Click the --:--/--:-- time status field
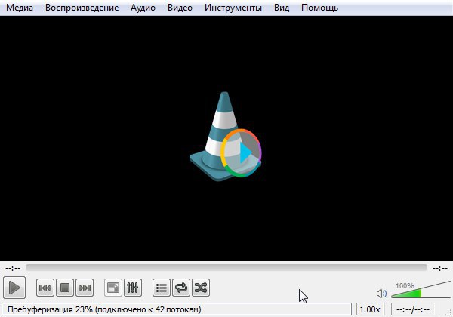453x317 pixels. tap(412, 309)
